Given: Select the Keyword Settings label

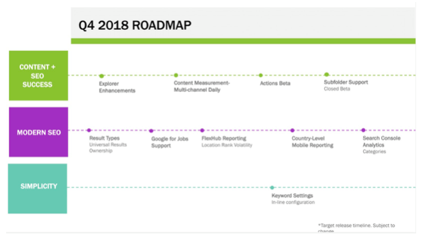Looking at the screenshot, I should click(292, 195).
